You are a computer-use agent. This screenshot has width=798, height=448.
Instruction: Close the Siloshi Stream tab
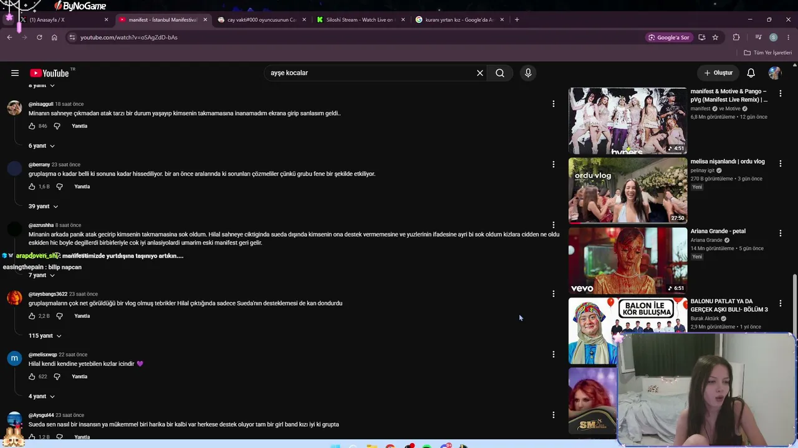click(403, 20)
